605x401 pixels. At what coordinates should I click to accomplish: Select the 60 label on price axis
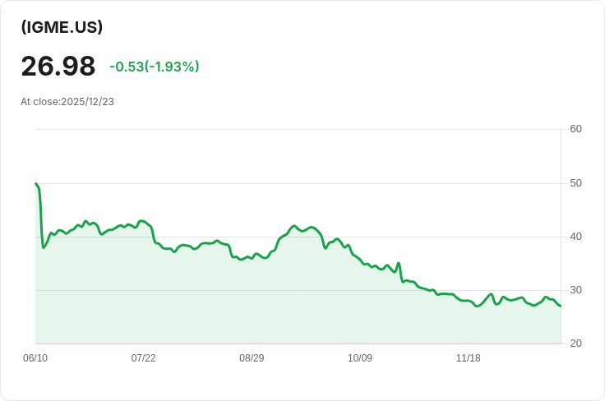coord(575,129)
